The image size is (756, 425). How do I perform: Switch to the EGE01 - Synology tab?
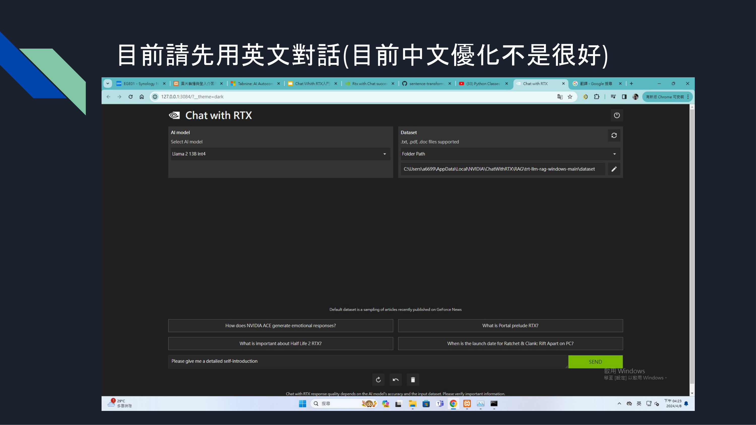pyautogui.click(x=141, y=84)
